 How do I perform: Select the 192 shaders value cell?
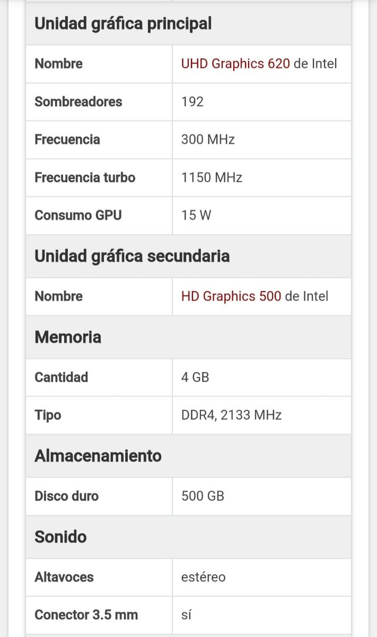tap(193, 101)
